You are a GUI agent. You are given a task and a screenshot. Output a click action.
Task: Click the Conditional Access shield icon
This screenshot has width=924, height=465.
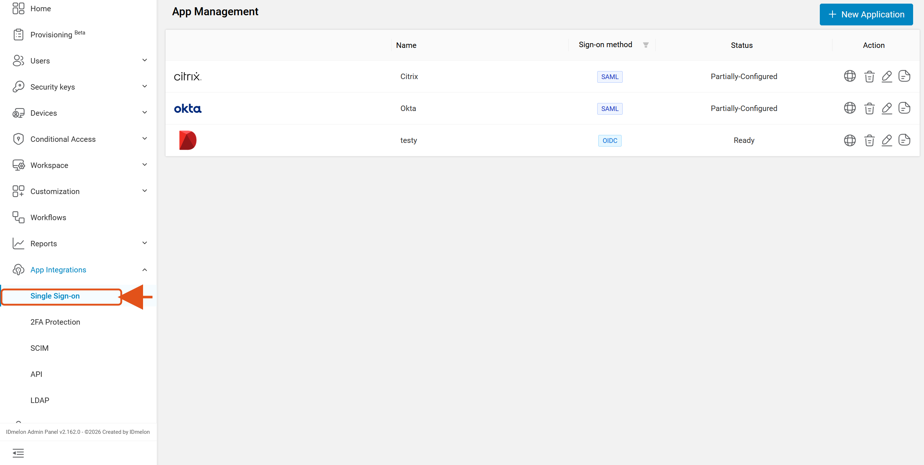pos(18,139)
